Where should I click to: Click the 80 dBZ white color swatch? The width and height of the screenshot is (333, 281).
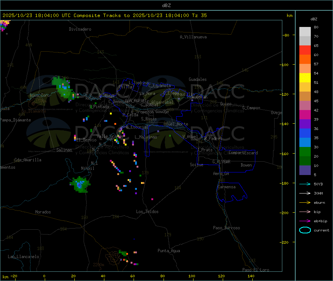click(305, 32)
